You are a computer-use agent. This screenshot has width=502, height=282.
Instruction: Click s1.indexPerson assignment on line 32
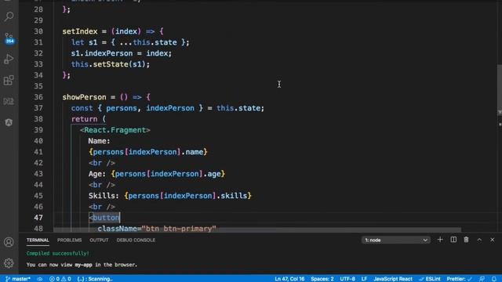pos(122,53)
